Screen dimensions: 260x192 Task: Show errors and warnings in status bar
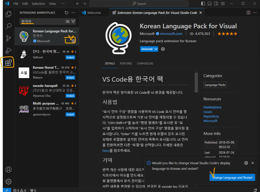tap(20, 190)
